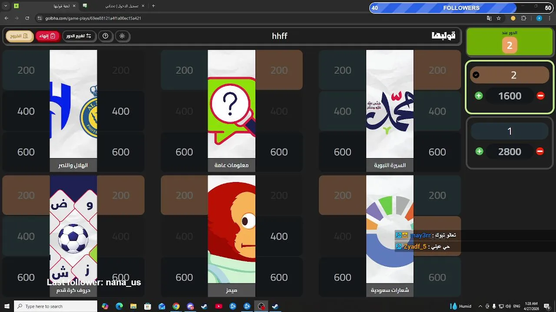This screenshot has width=556, height=312.
Task: Add points with team 1's green plus
Action: tap(479, 151)
